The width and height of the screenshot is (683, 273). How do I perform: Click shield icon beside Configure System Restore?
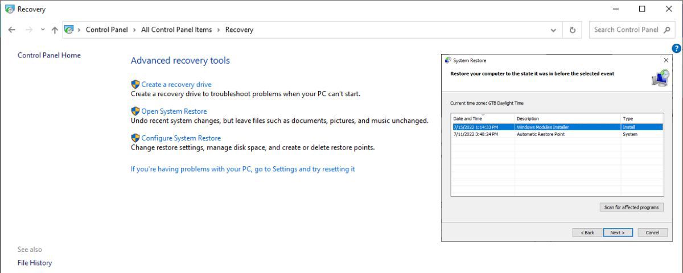135,138
